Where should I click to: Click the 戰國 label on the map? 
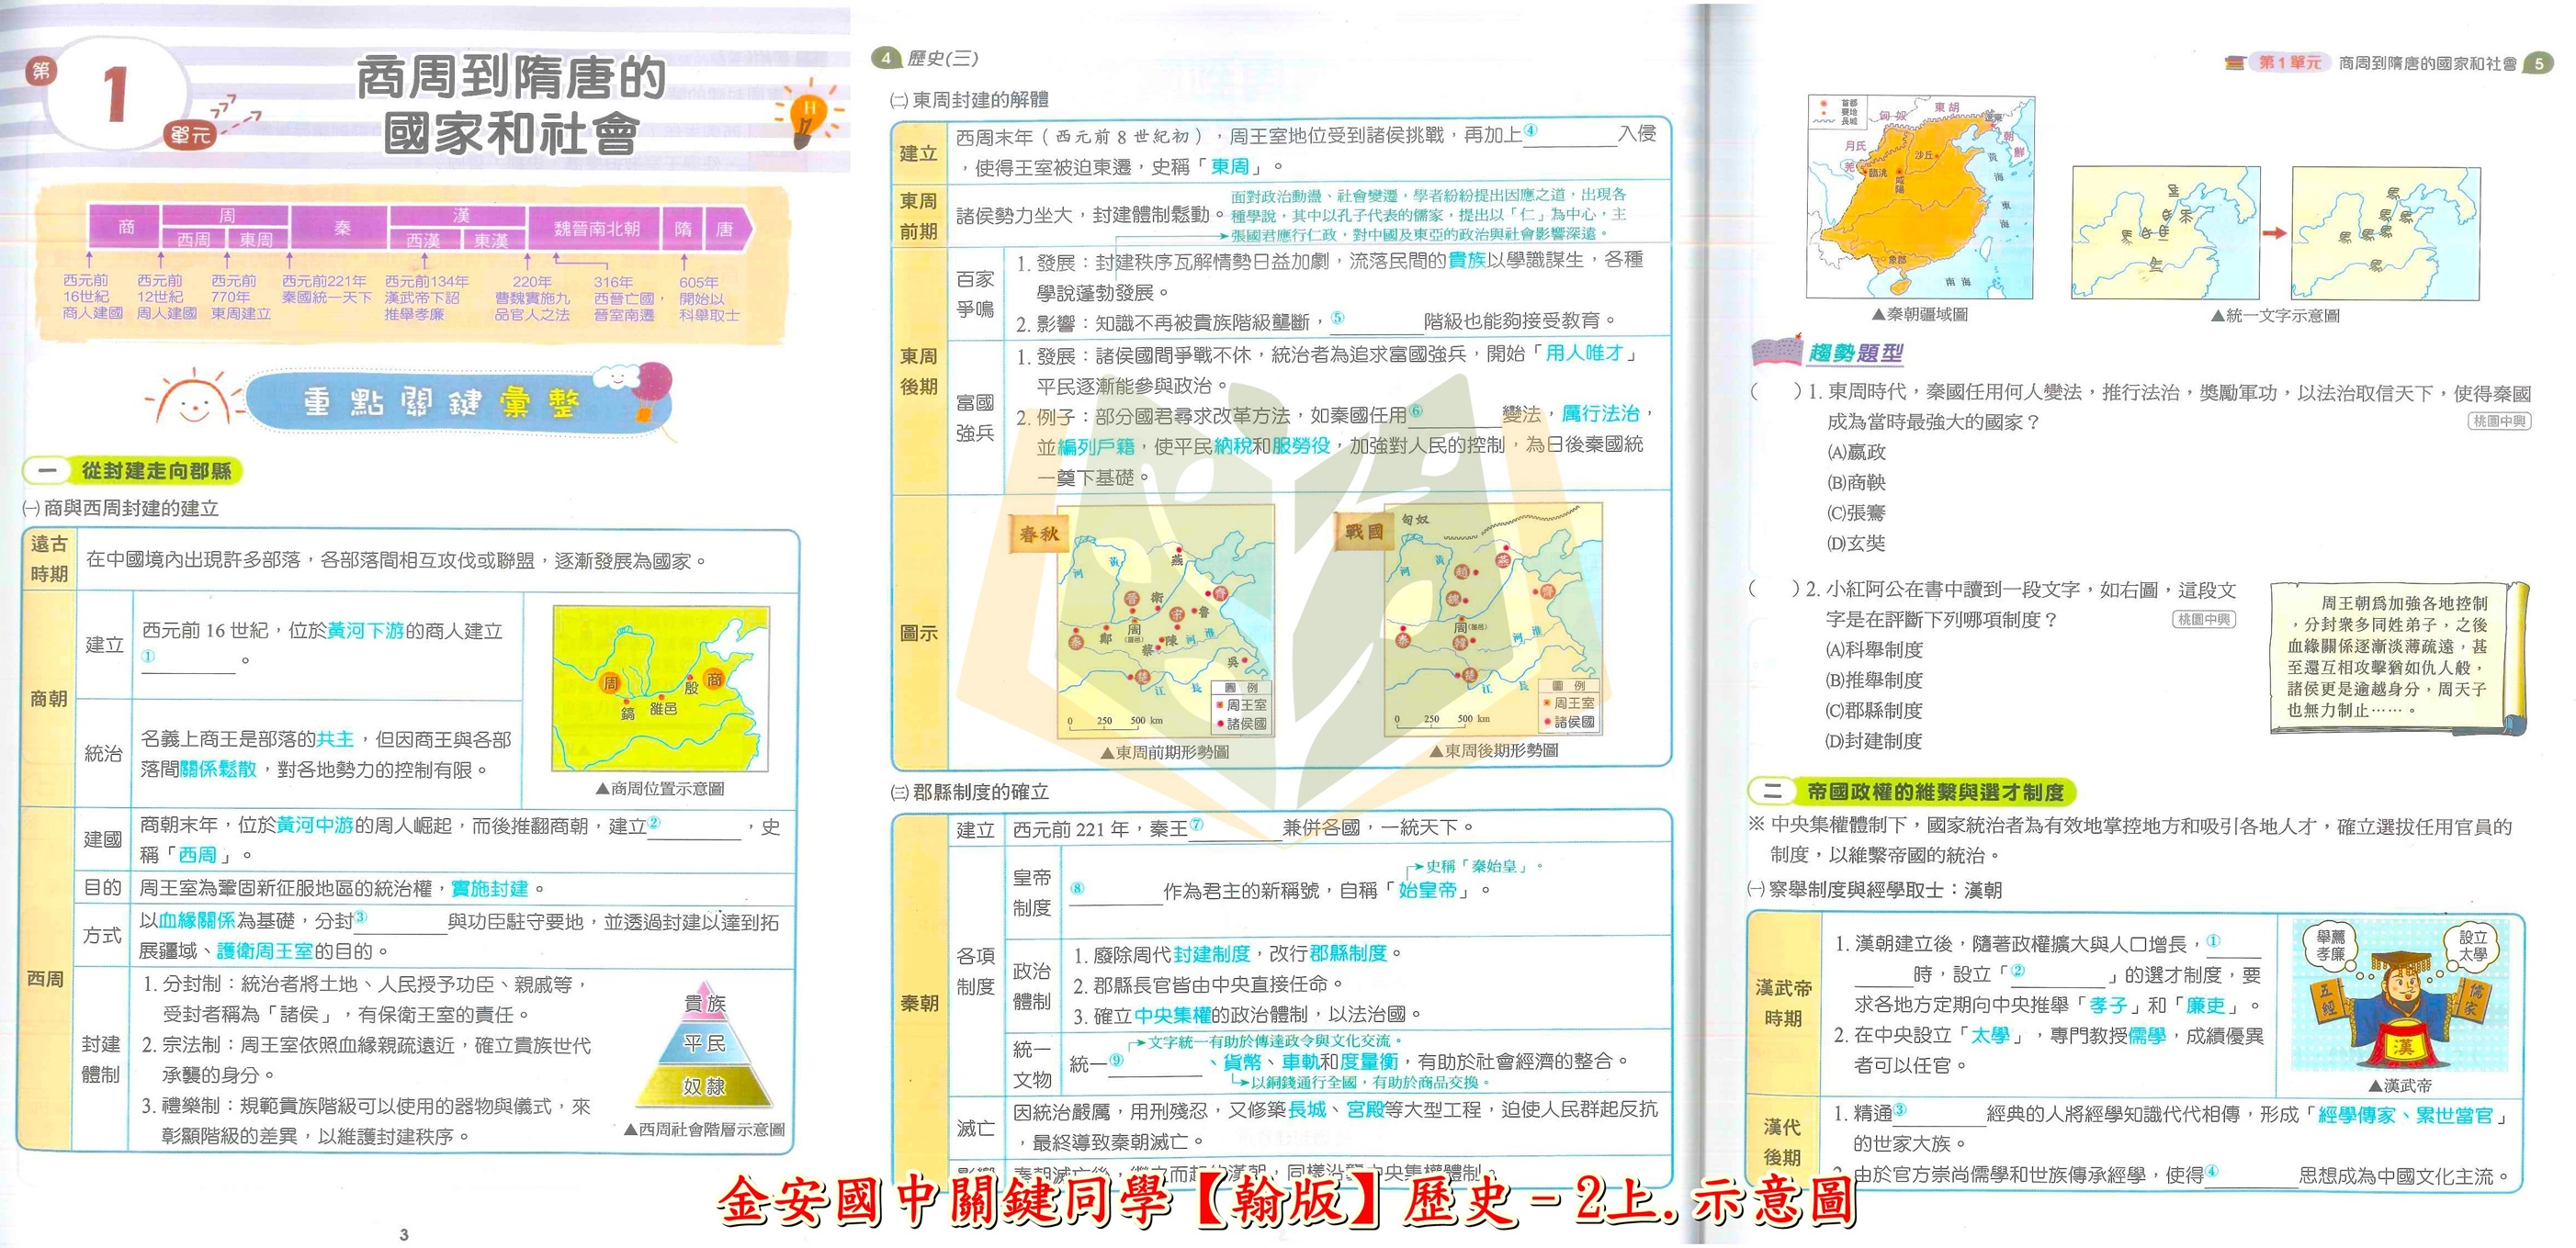1362,531
